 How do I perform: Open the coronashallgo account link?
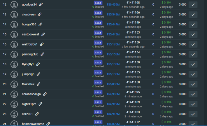point(31,94)
